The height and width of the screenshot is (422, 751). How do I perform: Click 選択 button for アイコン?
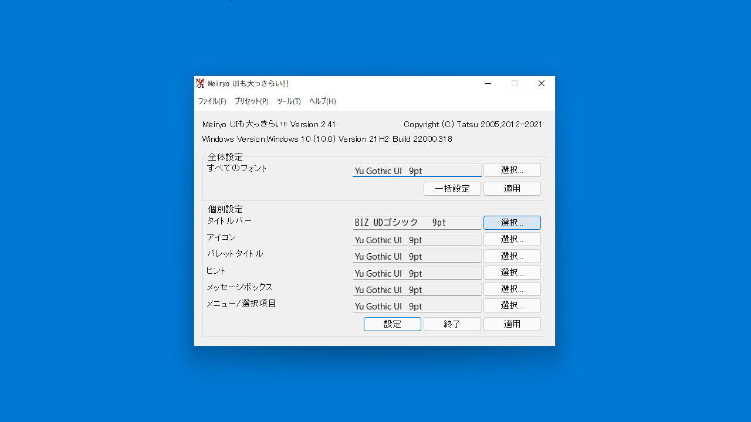pyautogui.click(x=512, y=239)
